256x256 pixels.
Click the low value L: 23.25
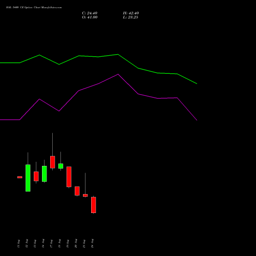(131, 17)
